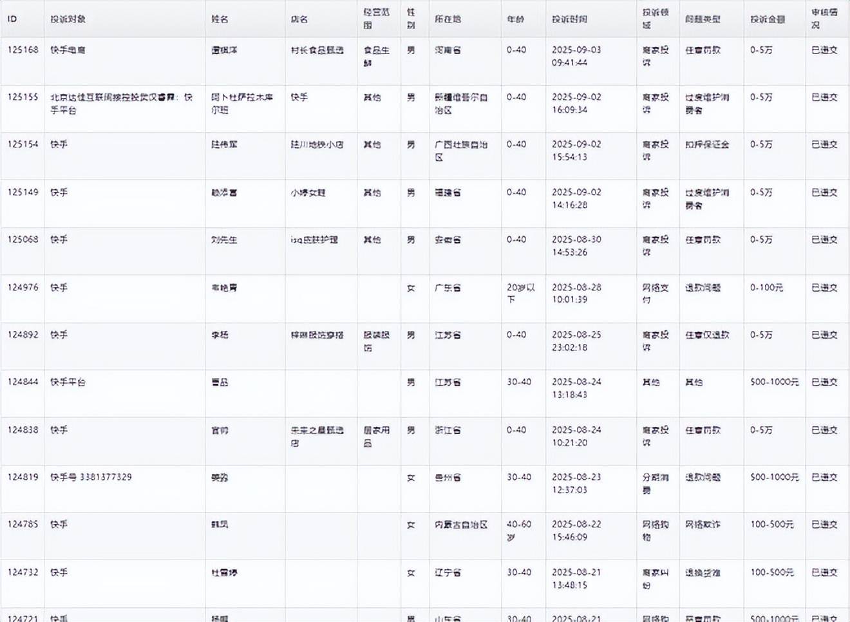850x622 pixels.
Task: Select complaint ID 125155 cell
Action: (x=23, y=97)
